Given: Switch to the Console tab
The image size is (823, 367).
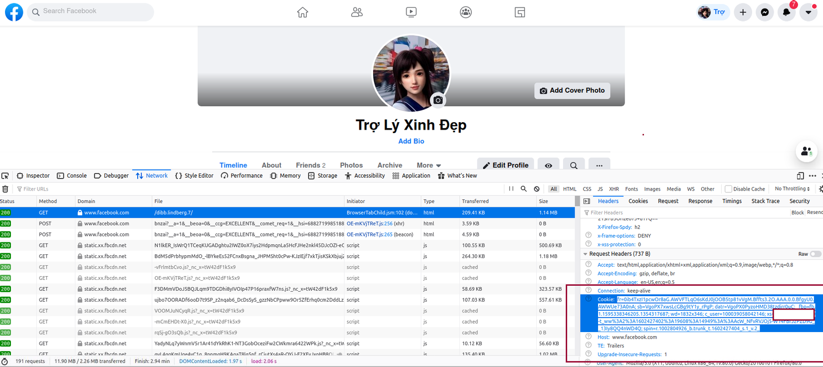Looking at the screenshot, I should point(72,176).
